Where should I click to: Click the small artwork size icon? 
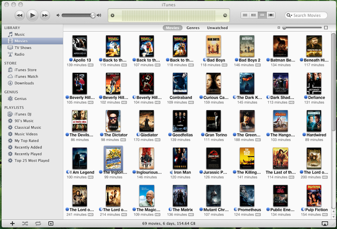[x=279, y=28]
